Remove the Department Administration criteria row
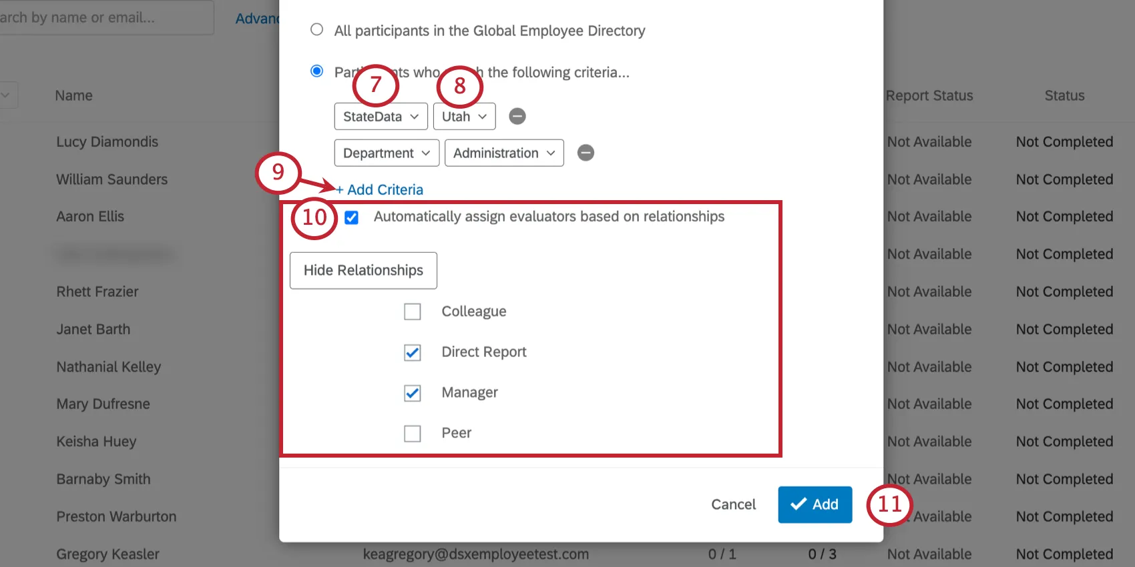Screen dimensions: 1135x567 586,153
